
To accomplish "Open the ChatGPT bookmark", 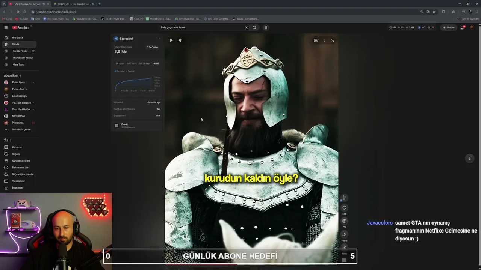I will coord(137,19).
